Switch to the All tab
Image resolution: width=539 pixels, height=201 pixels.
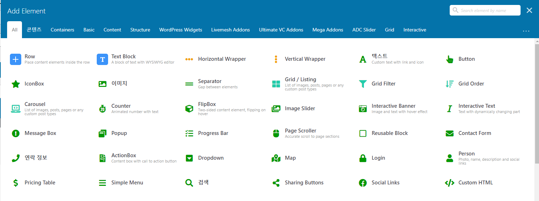tap(15, 30)
